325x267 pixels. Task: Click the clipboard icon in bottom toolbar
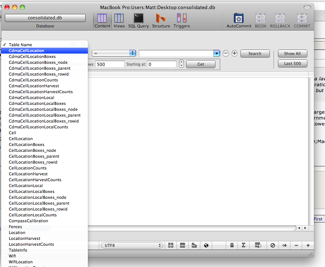[232, 245]
